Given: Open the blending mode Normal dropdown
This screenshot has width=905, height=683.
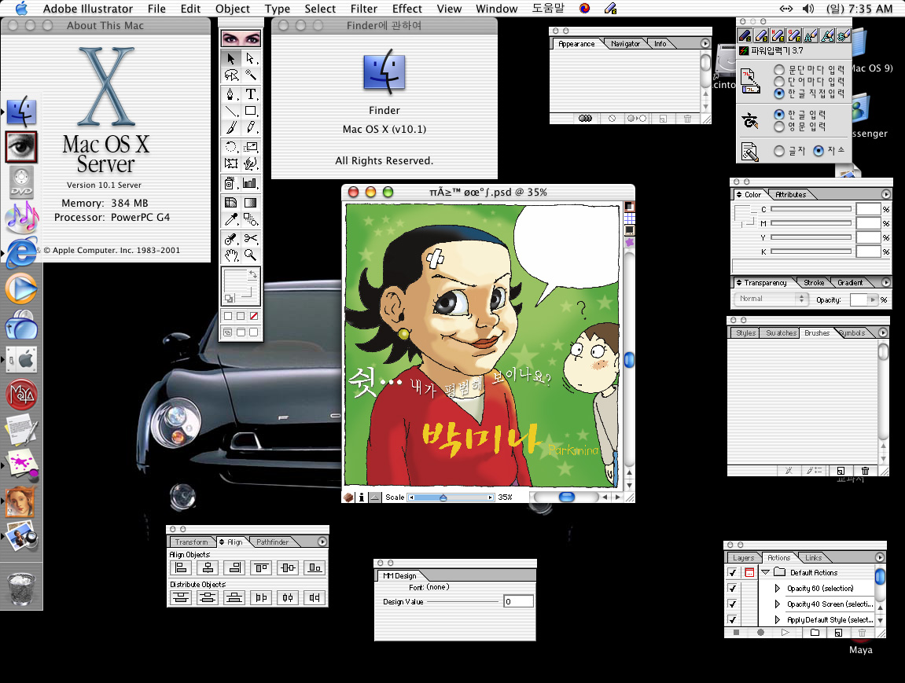Looking at the screenshot, I should coord(771,299).
